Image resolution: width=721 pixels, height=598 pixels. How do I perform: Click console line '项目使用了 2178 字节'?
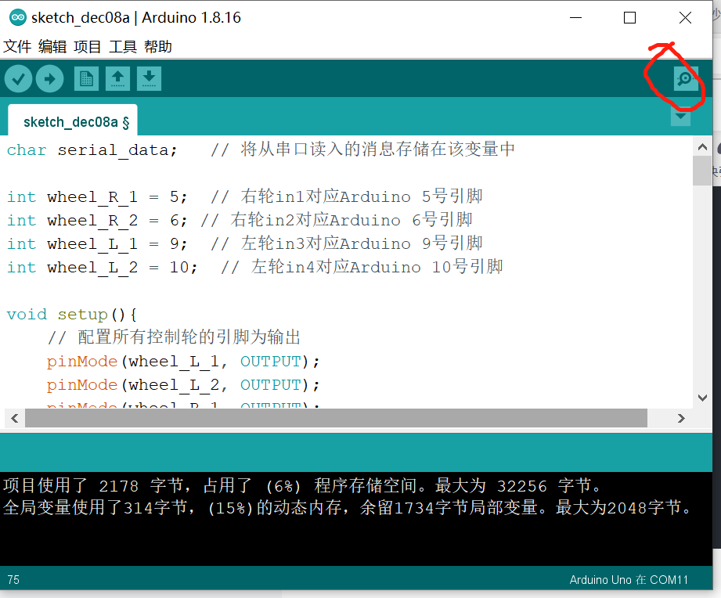(x=94, y=485)
